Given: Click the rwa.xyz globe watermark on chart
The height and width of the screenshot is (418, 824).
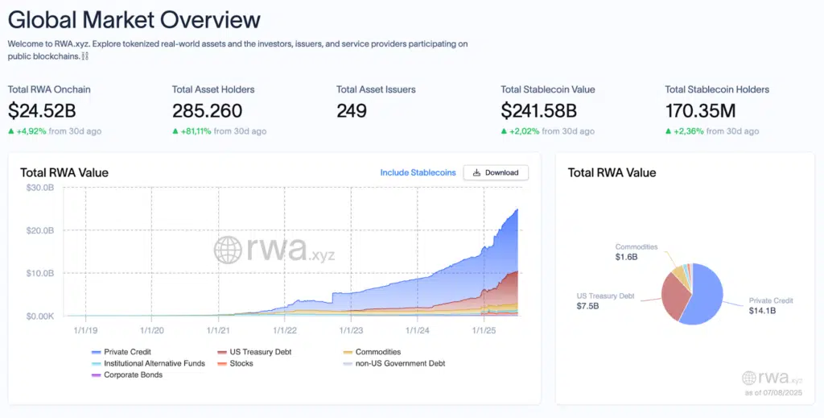Looking at the screenshot, I should click(x=228, y=250).
